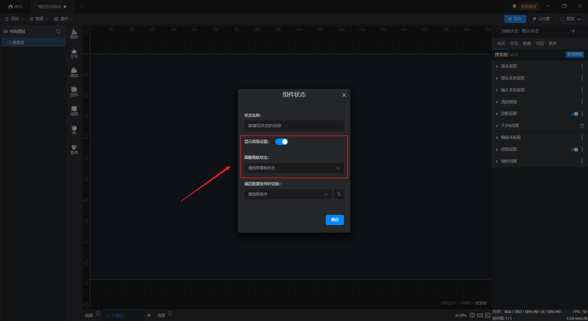
Task: Click the 发布 publish button
Action: (x=515, y=19)
